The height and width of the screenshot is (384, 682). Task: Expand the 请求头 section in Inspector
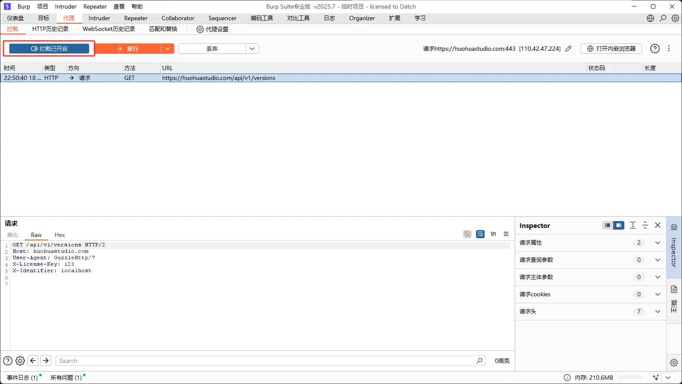657,311
